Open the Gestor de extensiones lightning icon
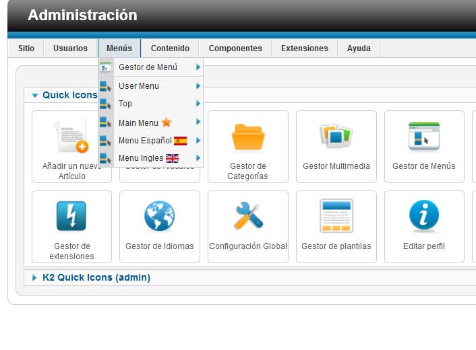This screenshot has width=476, height=350. [x=71, y=216]
